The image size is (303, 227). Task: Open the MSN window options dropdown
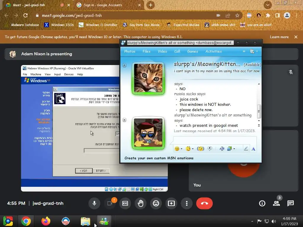(254, 51)
